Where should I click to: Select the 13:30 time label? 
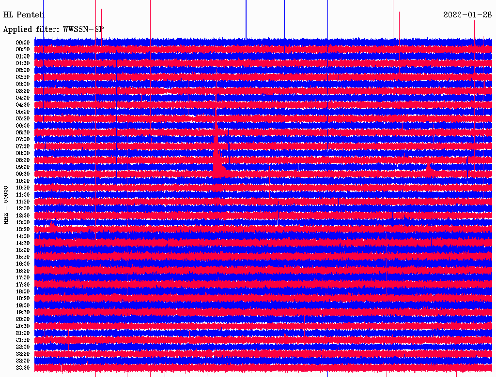[23, 229]
